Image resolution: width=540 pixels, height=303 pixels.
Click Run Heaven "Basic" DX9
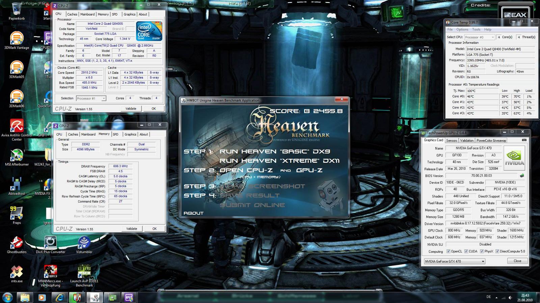275,152
